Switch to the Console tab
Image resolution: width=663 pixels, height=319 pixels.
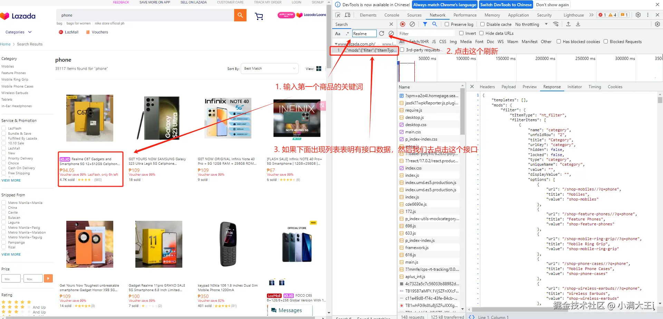(392, 15)
